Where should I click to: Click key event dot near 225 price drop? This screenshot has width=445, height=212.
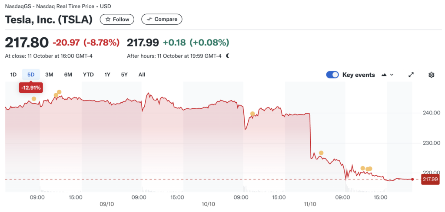pyautogui.click(x=321, y=153)
